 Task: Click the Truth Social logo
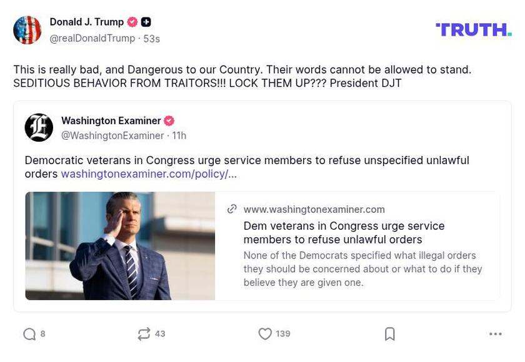(473, 29)
